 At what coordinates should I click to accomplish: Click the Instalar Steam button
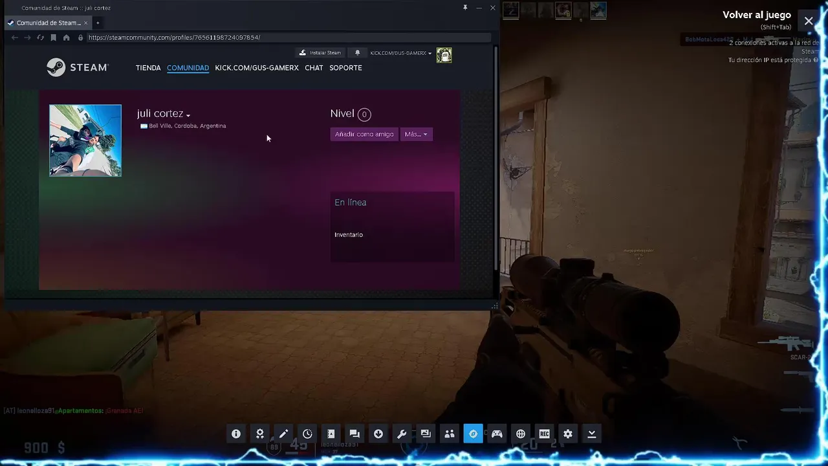320,53
